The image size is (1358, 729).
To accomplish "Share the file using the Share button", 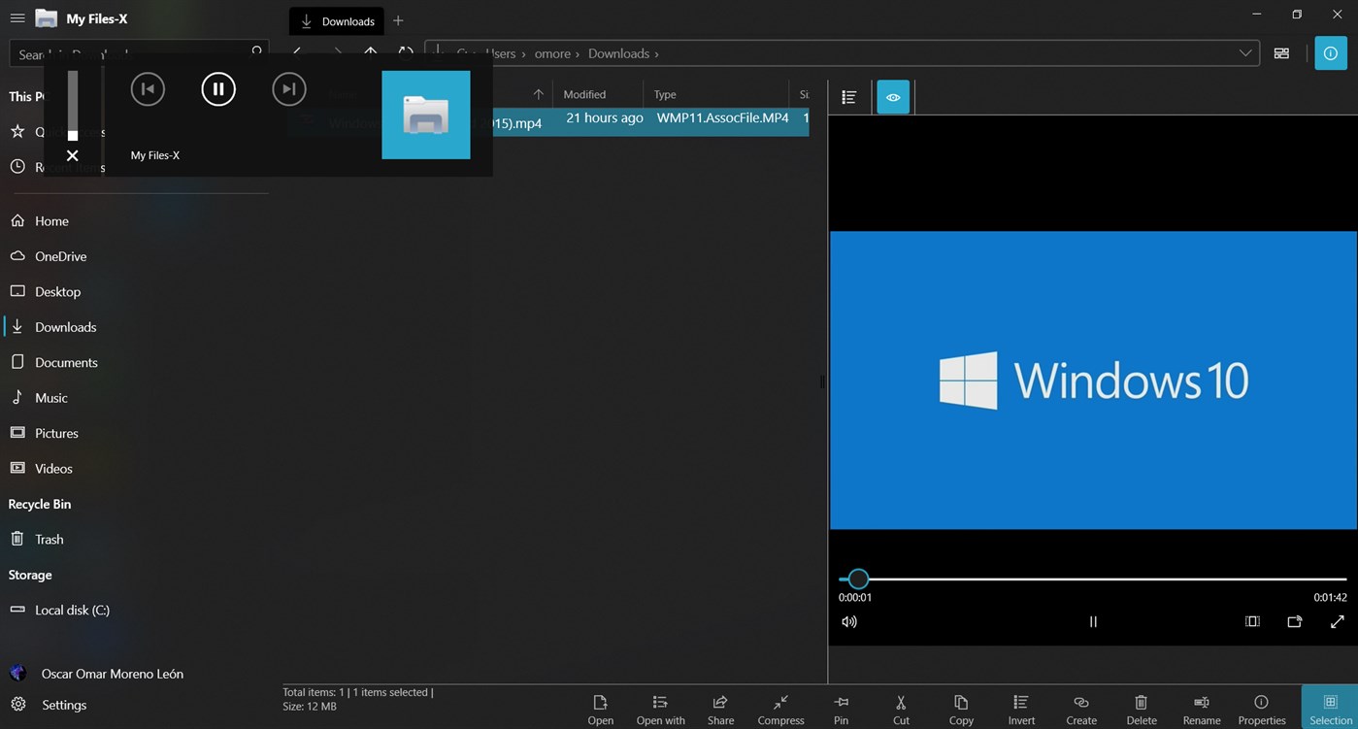I will click(720, 708).
